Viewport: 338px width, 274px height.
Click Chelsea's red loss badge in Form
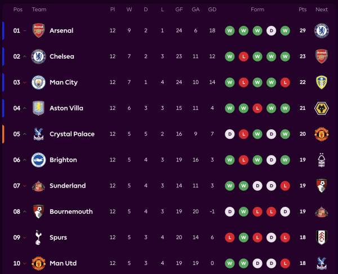244,56
